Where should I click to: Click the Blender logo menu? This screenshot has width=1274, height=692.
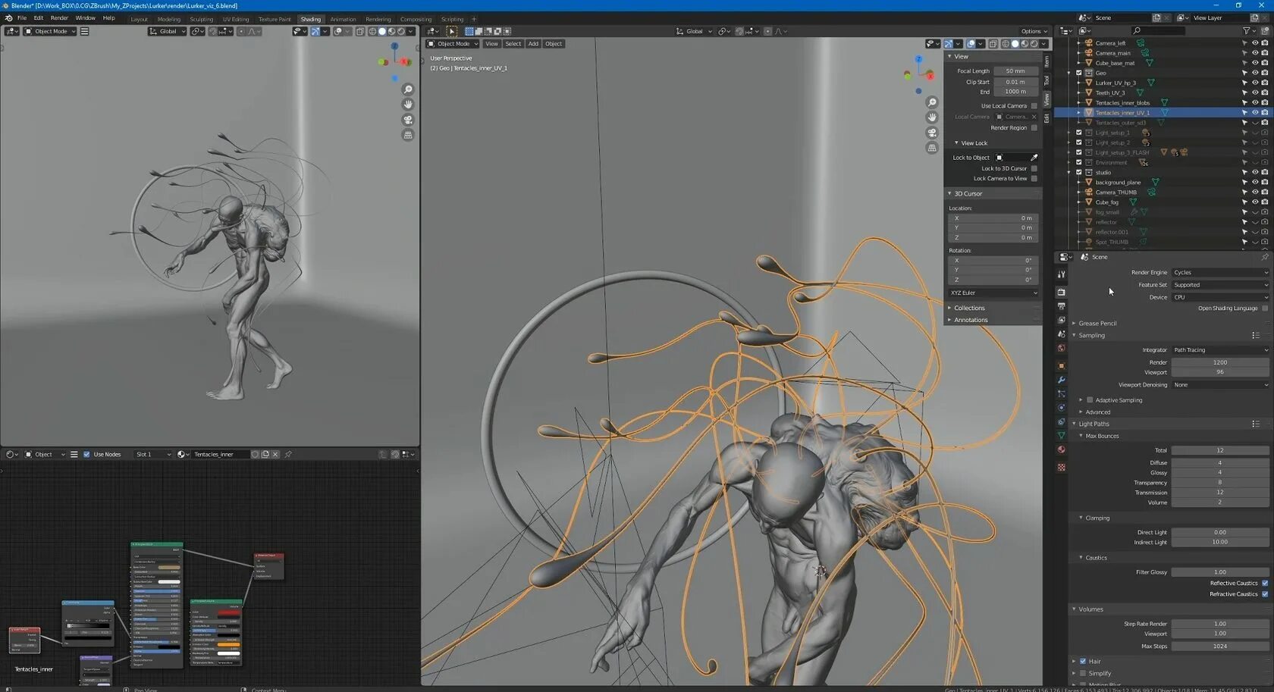[x=8, y=18]
